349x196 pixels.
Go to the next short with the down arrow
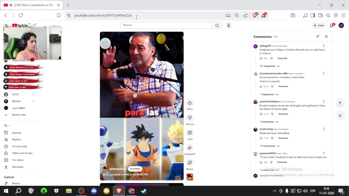pyautogui.click(x=340, y=115)
